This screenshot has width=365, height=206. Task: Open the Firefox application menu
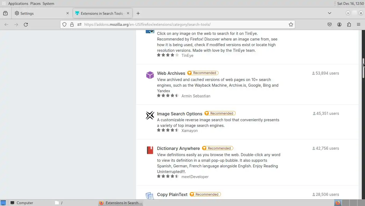coord(359,24)
